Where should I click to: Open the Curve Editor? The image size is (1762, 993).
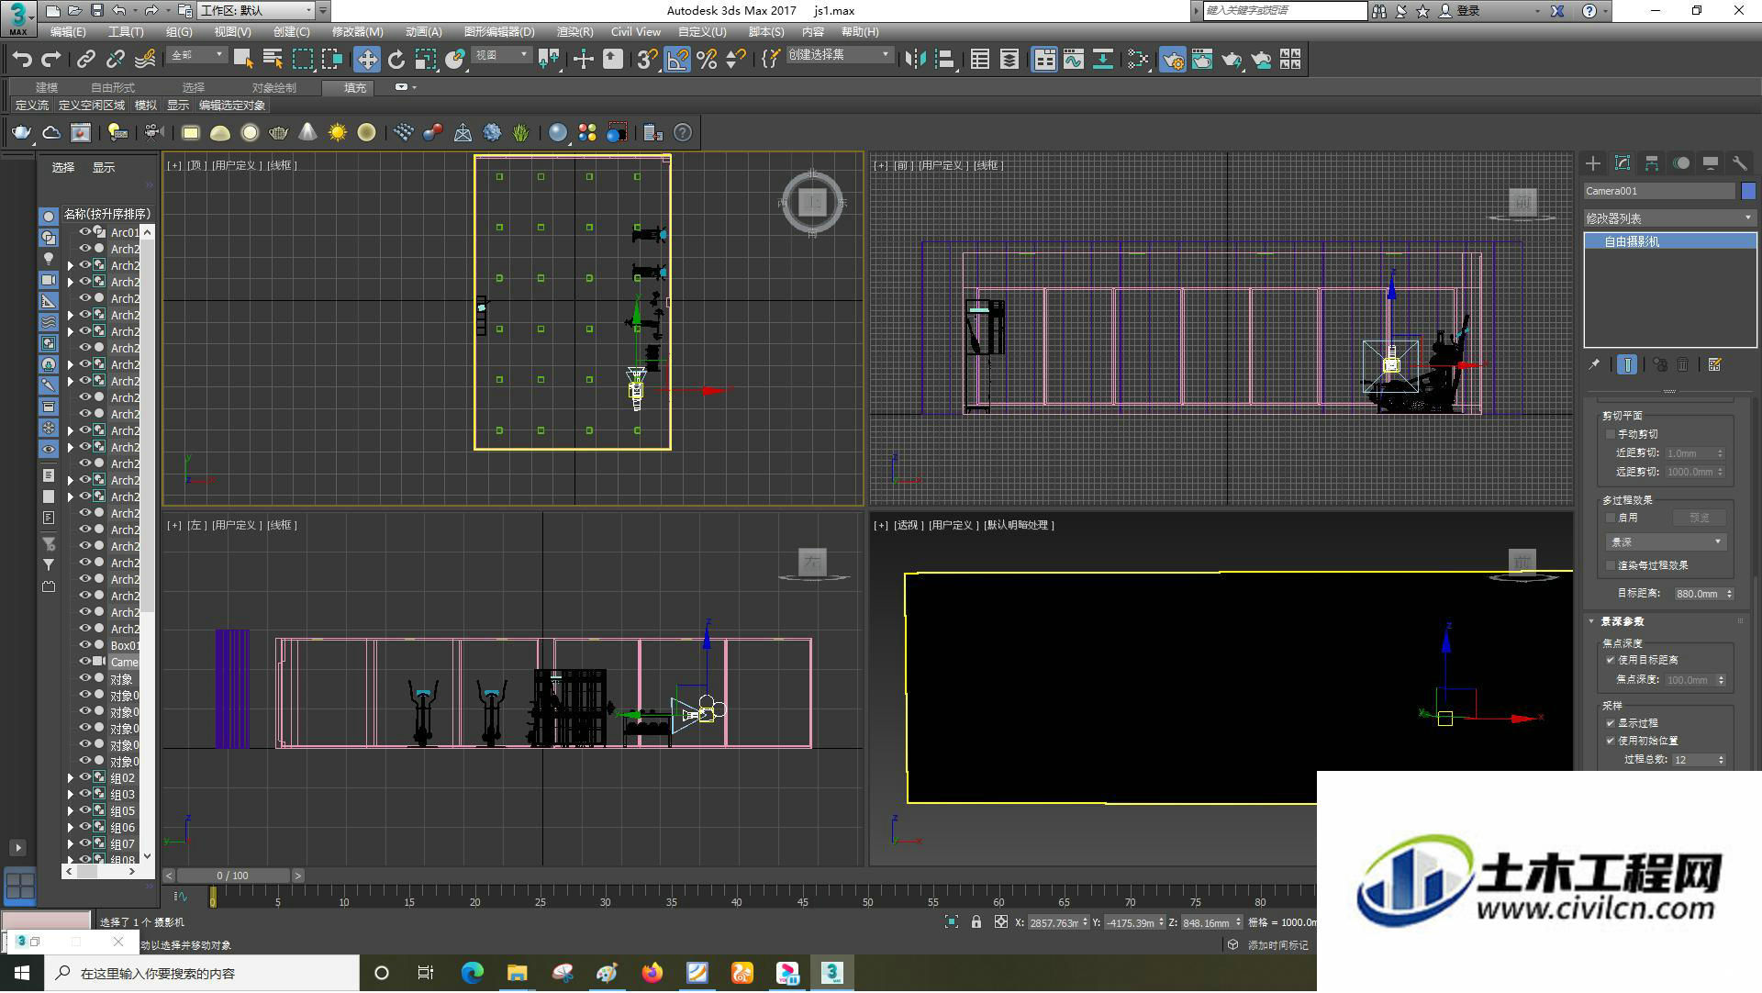[x=1074, y=60]
